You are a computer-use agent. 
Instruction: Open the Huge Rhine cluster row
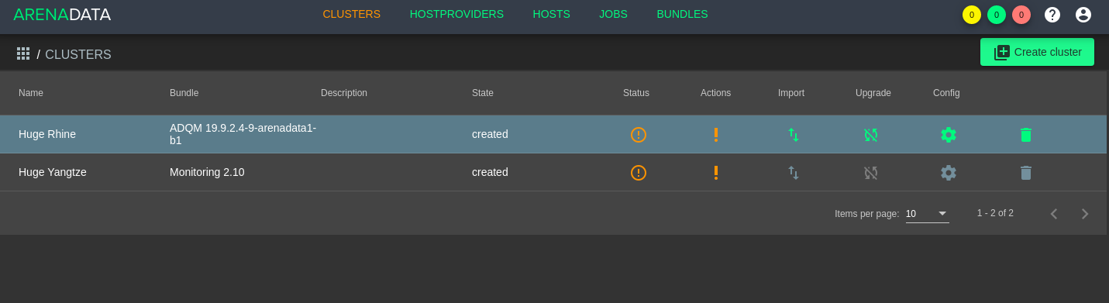pos(553,135)
